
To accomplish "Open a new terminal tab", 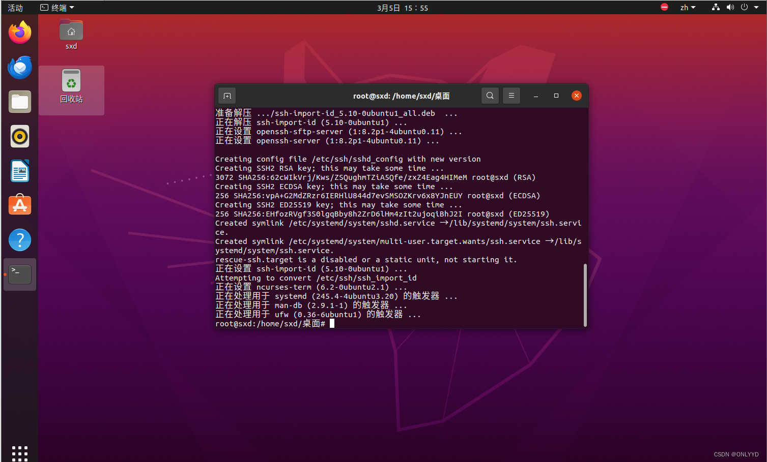I will (227, 96).
